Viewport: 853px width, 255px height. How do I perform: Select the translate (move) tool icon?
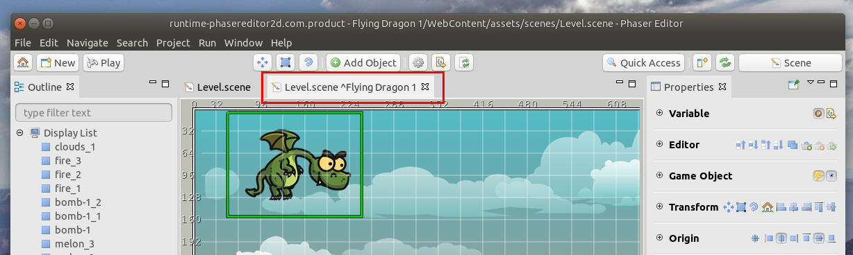coord(263,62)
